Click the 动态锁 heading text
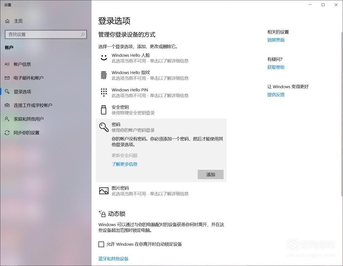 pos(117,214)
